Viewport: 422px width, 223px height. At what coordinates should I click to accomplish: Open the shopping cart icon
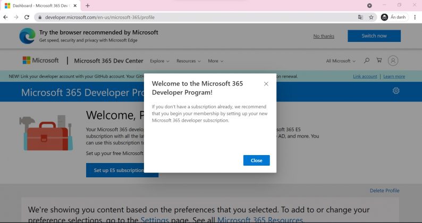click(x=379, y=61)
